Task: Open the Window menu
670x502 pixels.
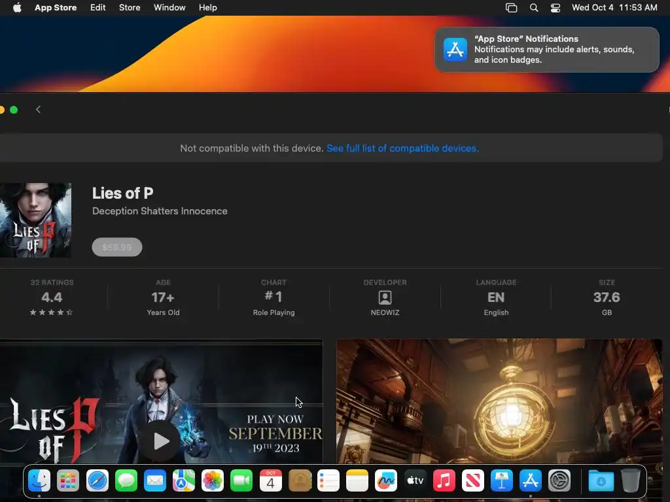Action: point(169,7)
